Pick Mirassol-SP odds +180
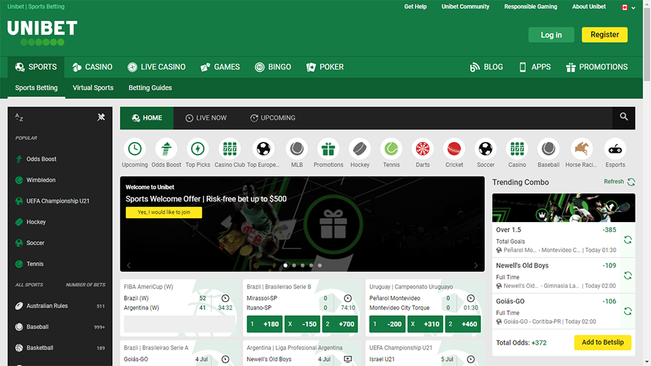651x366 pixels. point(264,325)
